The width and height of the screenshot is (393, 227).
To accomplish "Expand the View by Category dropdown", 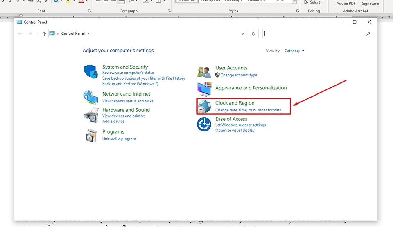I will click(x=294, y=51).
